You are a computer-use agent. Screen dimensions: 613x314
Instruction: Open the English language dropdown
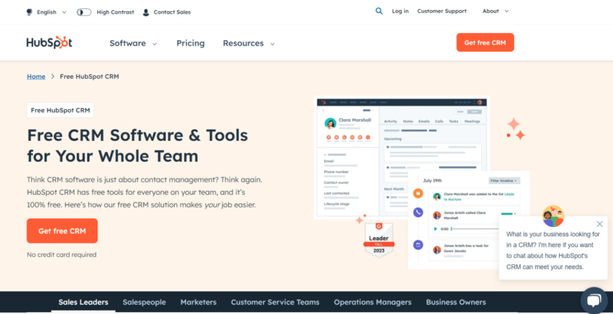(x=51, y=12)
